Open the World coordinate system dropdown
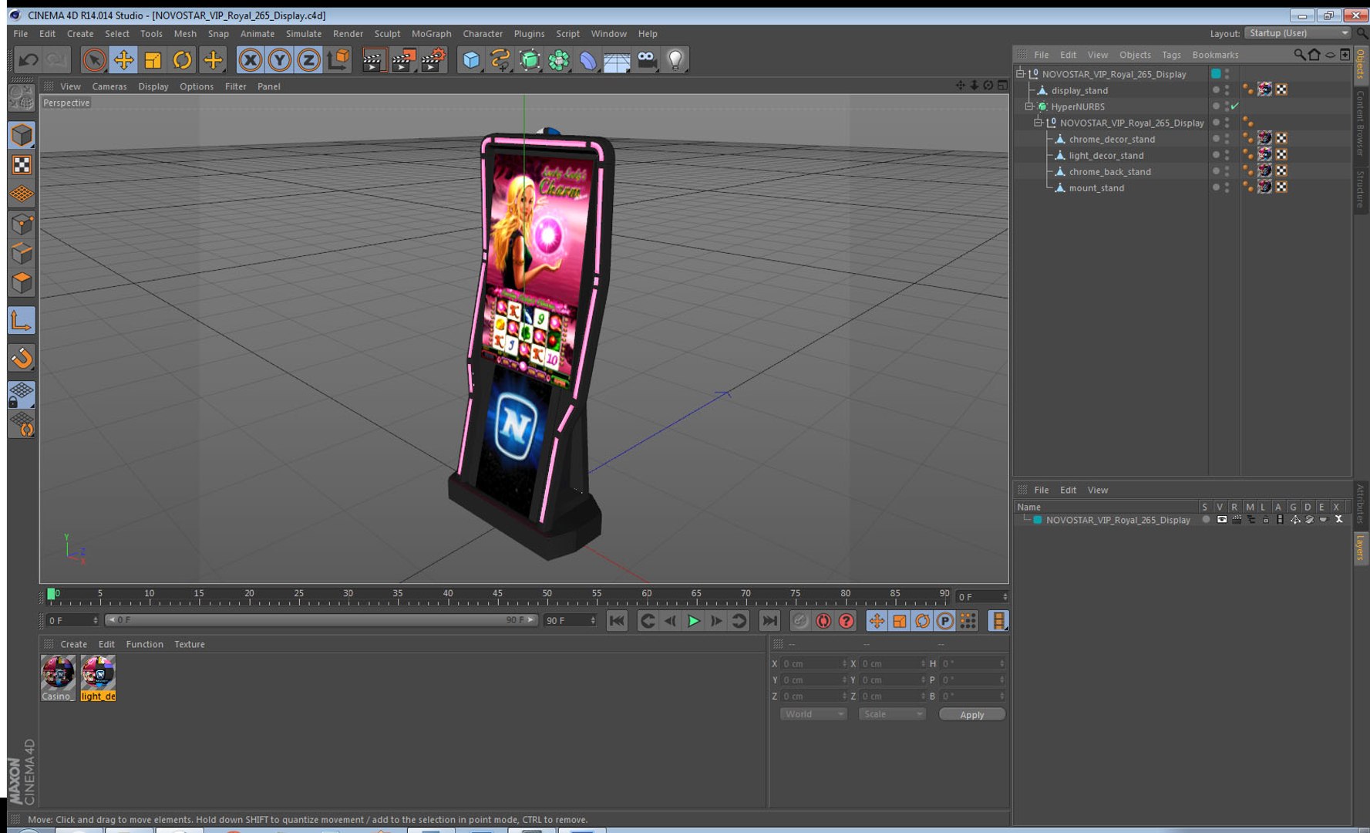Viewport: 1370px width, 833px height. point(813,714)
